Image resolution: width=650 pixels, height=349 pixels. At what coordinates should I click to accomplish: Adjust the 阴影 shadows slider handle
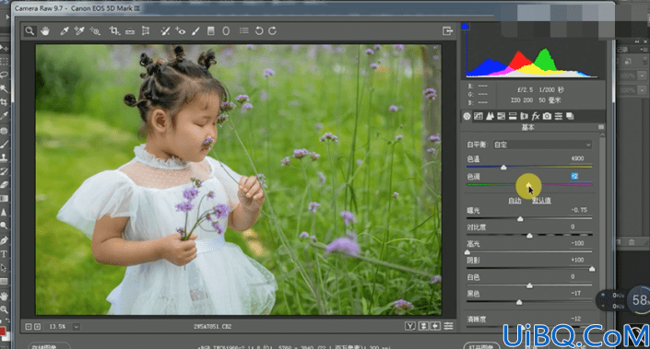(592, 269)
